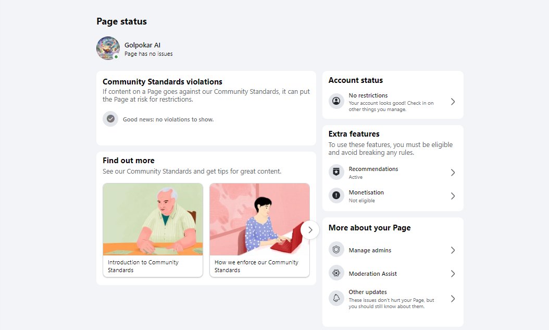
Task: Click the Community Standards violations heading
Action: [163, 82]
